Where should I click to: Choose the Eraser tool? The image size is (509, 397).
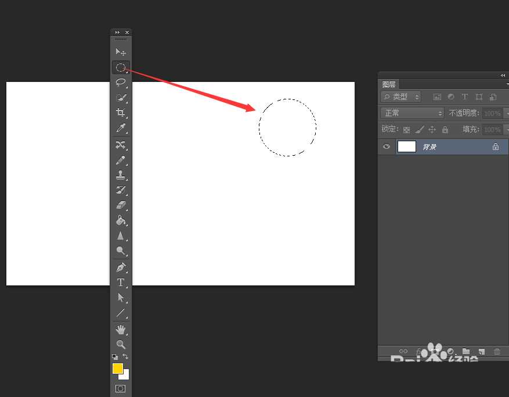pos(121,205)
